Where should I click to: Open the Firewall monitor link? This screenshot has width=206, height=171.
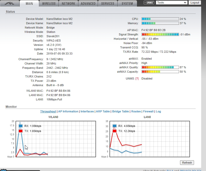pos(148,111)
